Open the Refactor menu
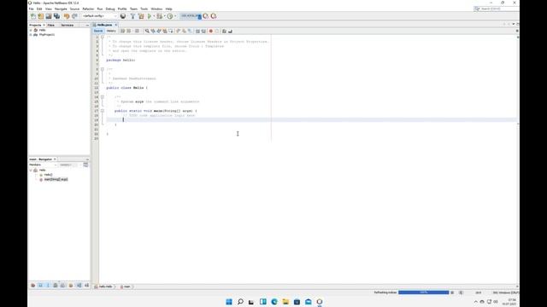 88,9
